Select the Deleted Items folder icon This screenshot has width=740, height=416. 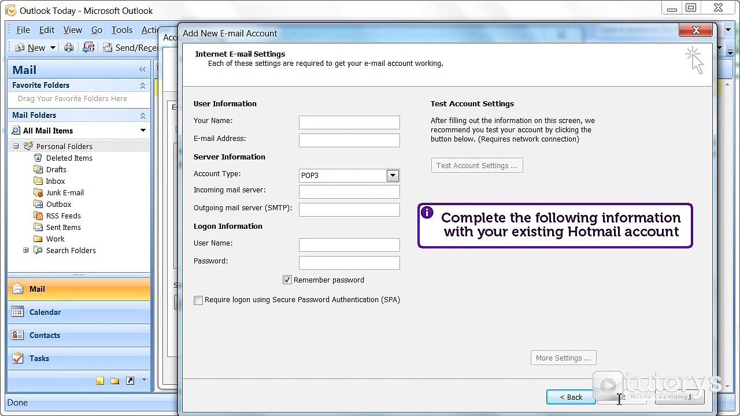[38, 158]
